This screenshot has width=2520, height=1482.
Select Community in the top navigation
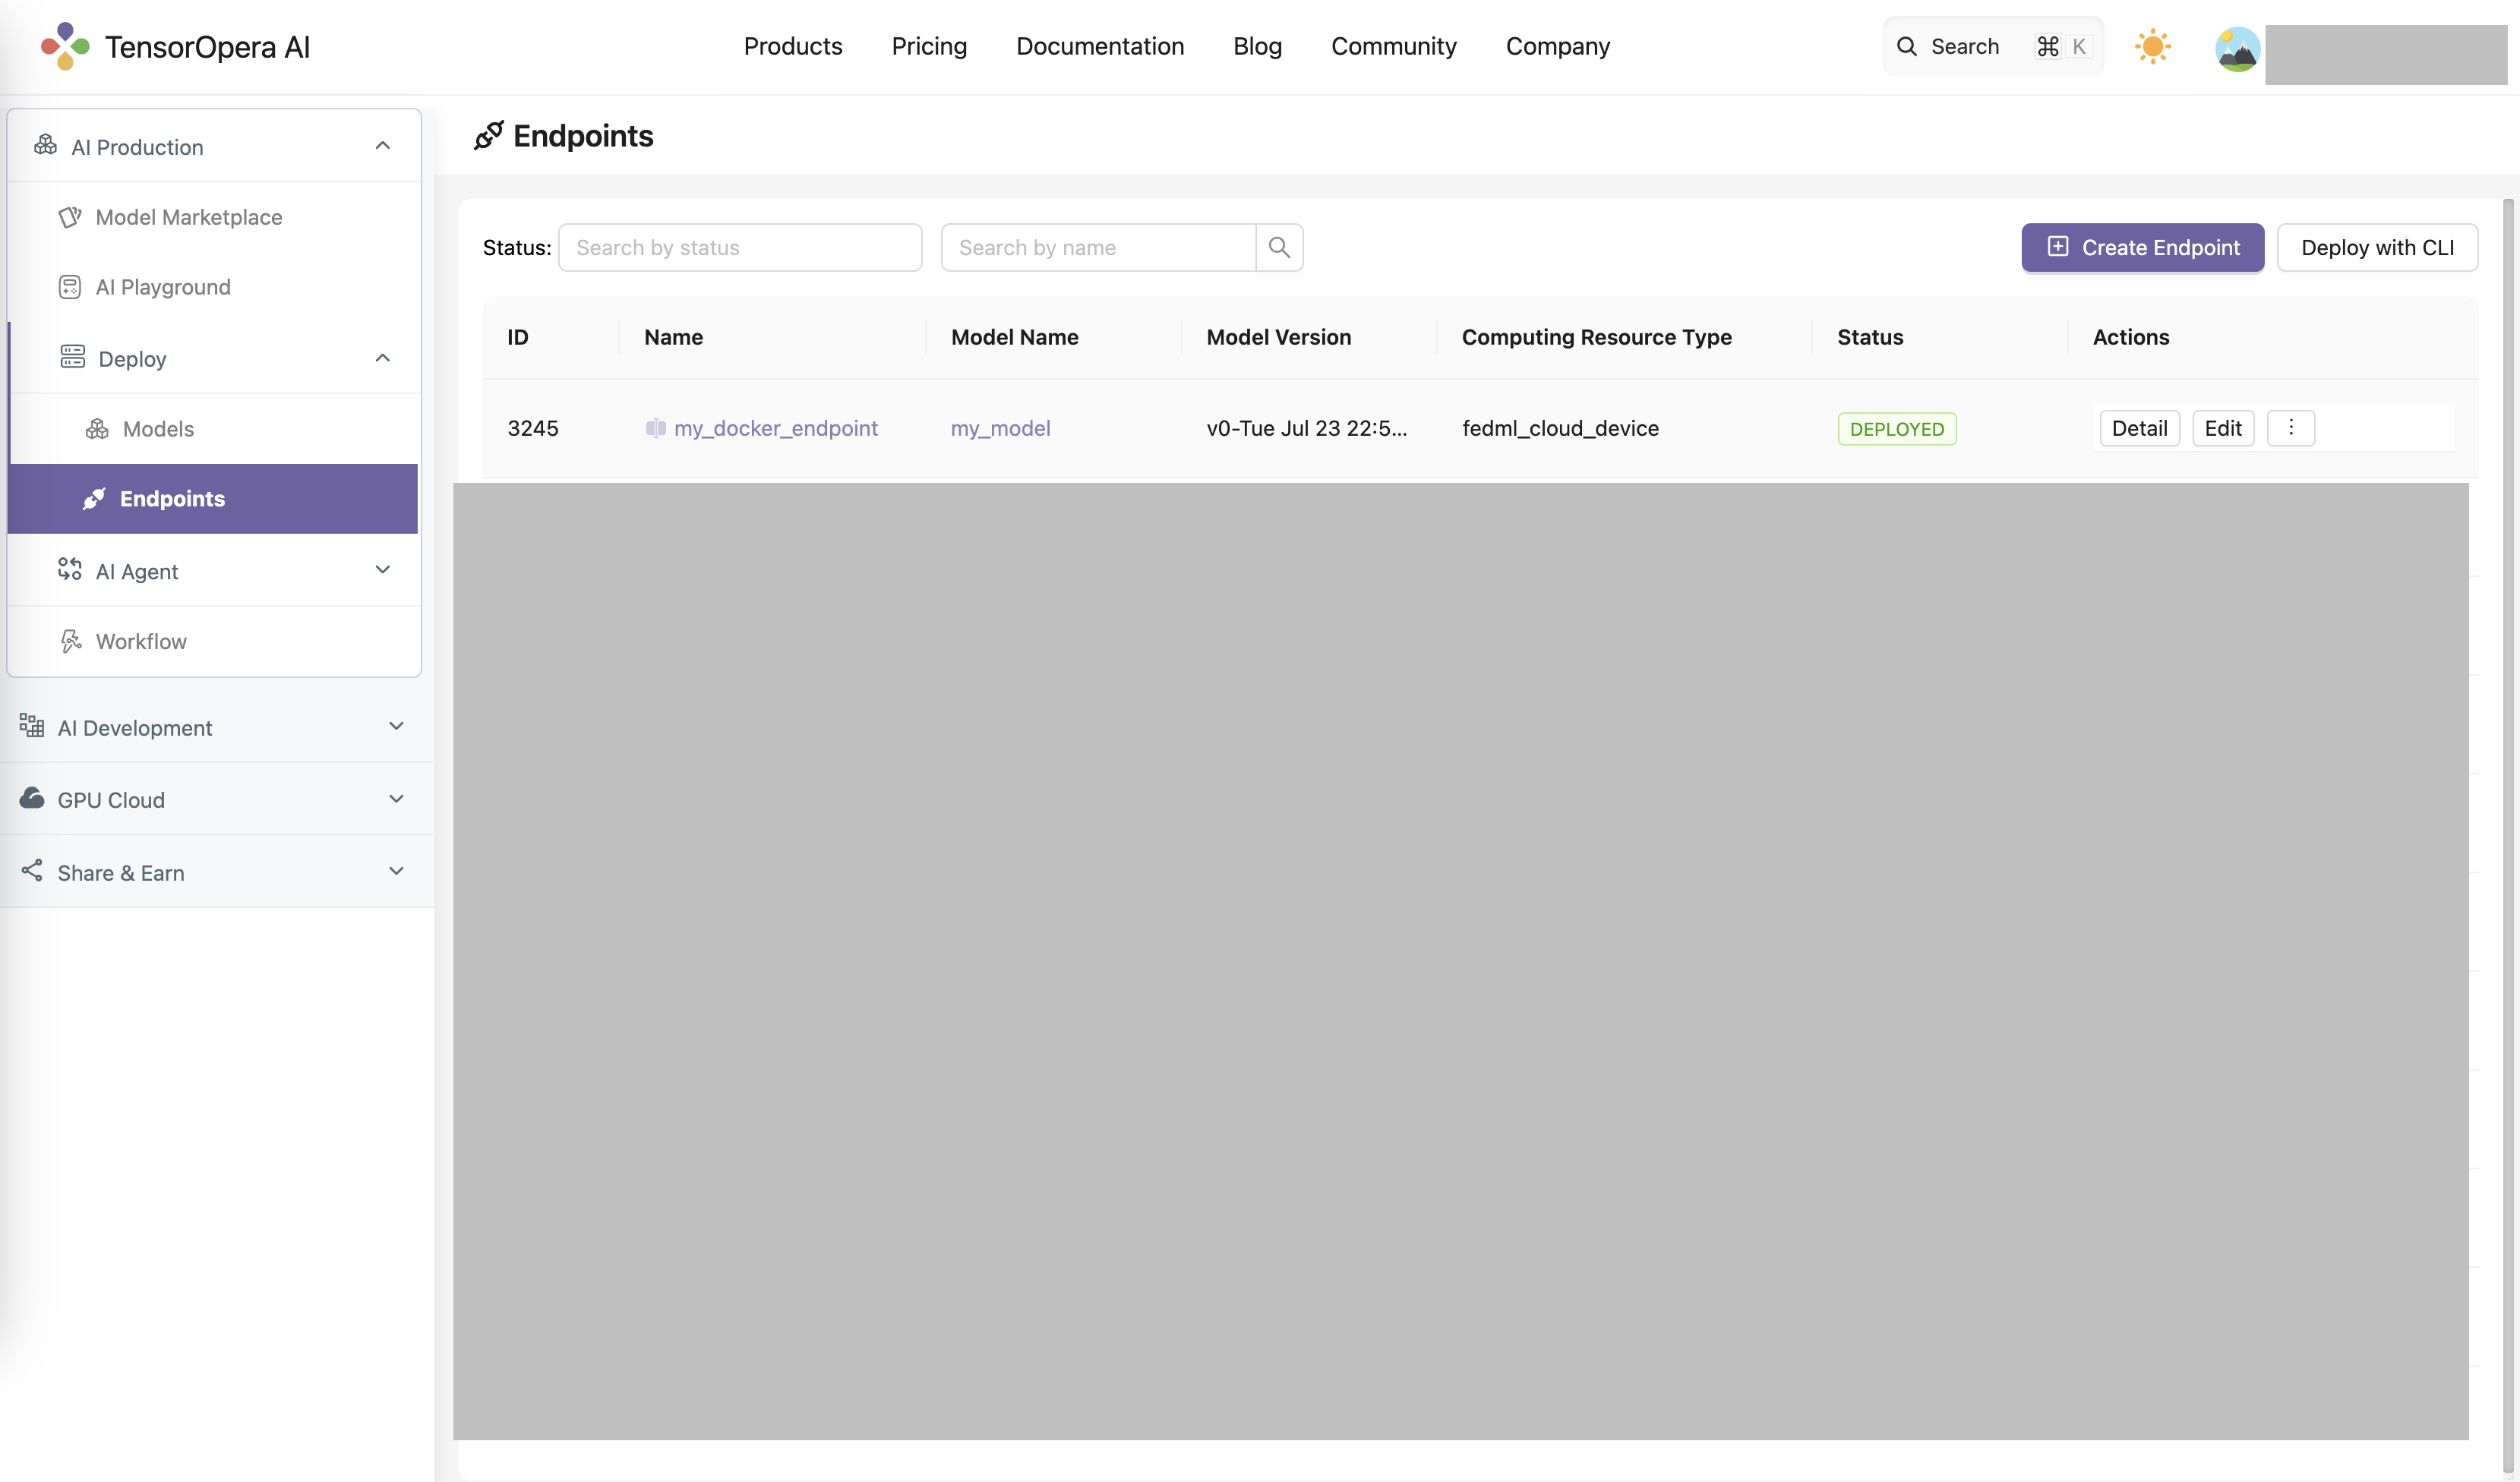click(1393, 46)
